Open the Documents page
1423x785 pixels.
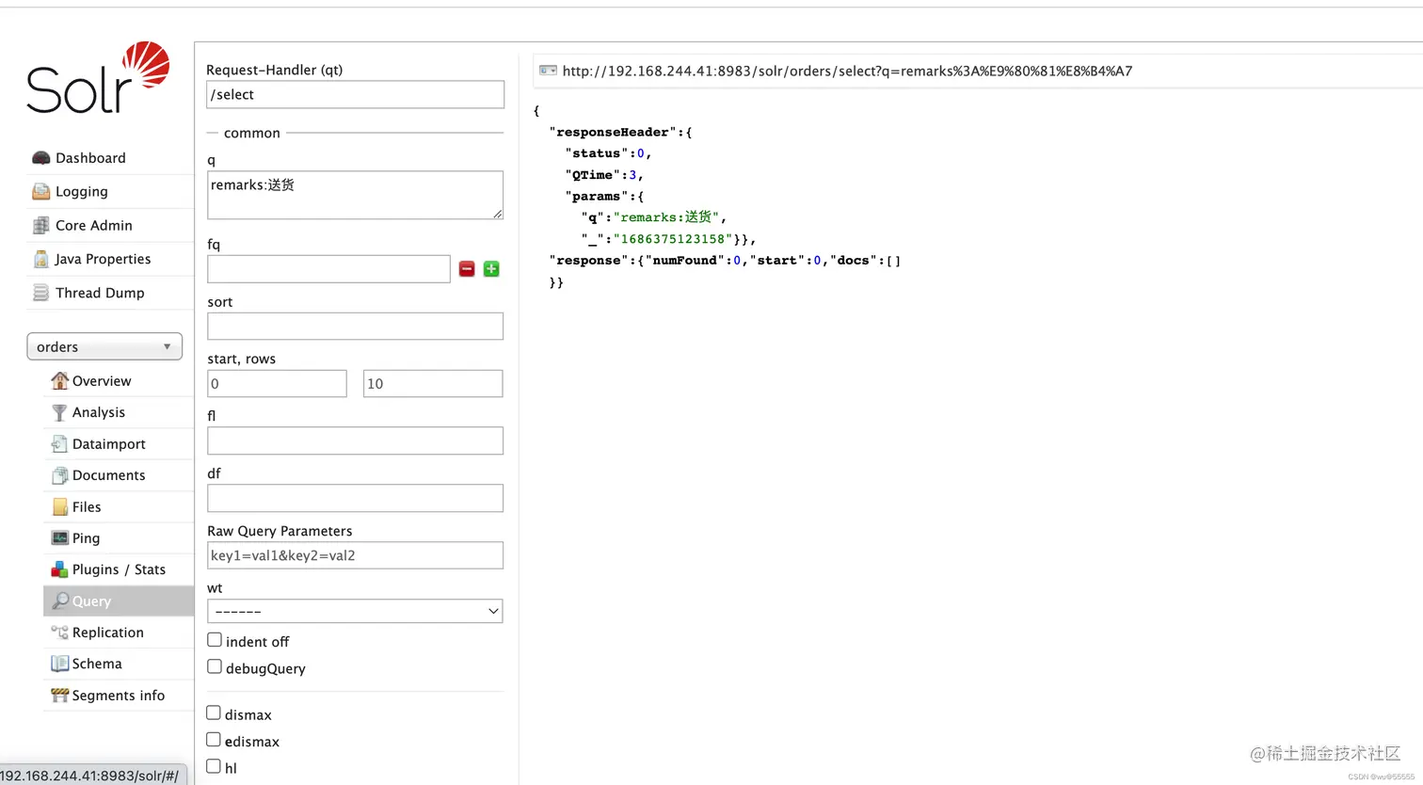tap(109, 475)
